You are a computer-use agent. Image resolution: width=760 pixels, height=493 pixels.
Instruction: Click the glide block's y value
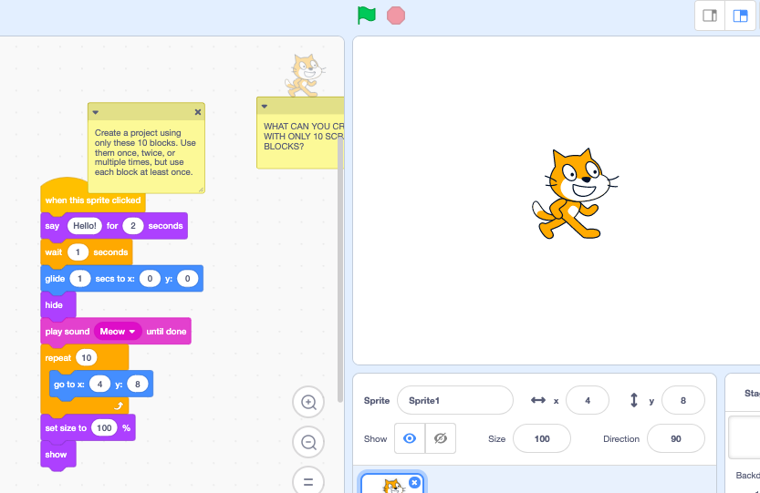click(x=188, y=279)
